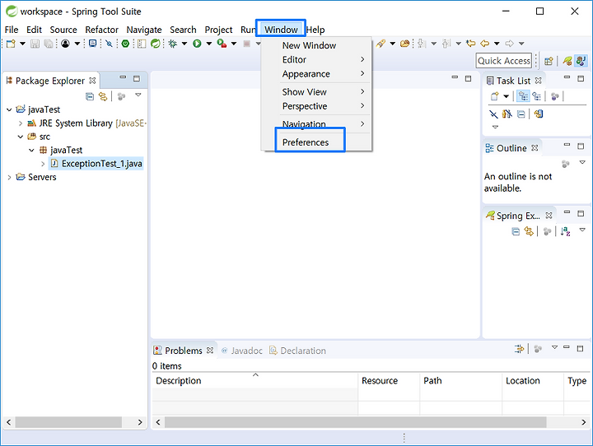The image size is (593, 446).
Task: Toggle Categorized presentation in Task List
Action: tap(523, 96)
